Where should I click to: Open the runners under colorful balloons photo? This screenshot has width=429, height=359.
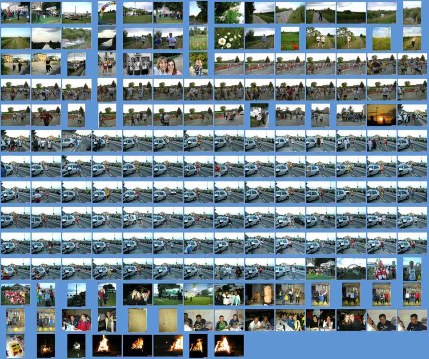tap(381, 269)
